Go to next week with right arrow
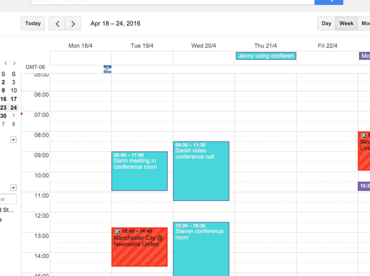370x276 pixels. (73, 24)
